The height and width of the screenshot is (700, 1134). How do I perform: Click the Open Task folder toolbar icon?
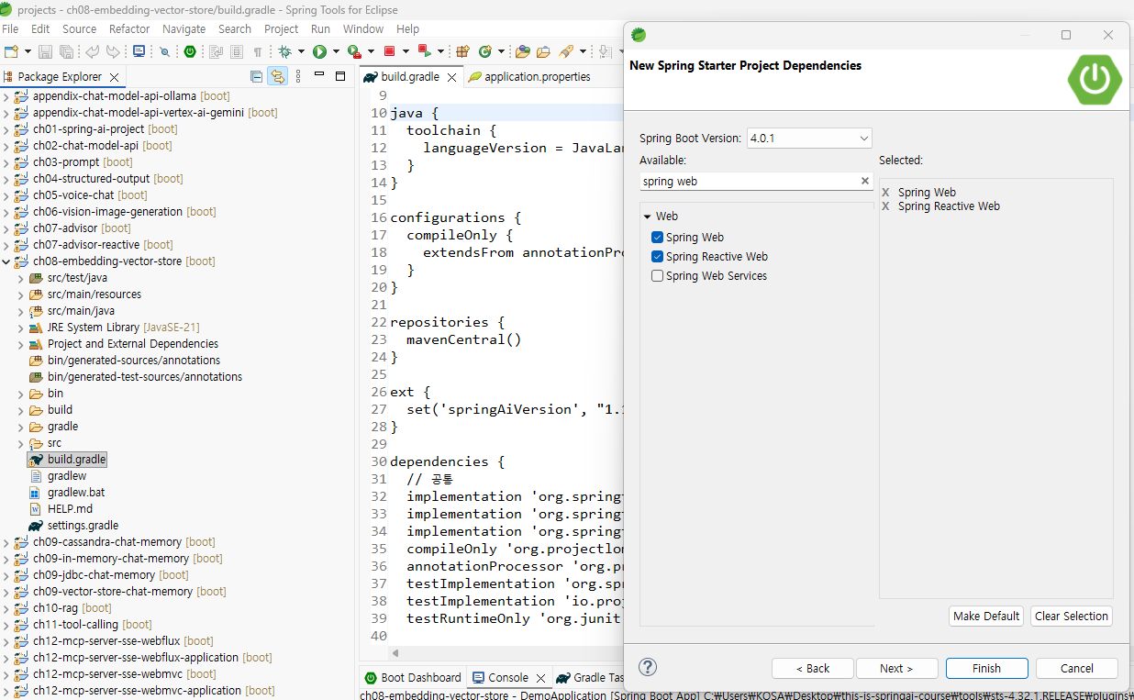(543, 51)
